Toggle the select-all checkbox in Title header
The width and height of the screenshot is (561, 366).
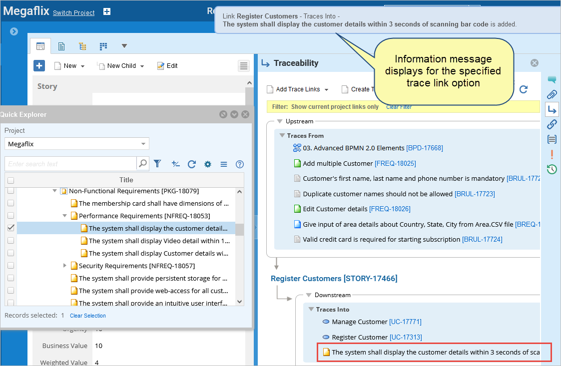click(x=10, y=180)
